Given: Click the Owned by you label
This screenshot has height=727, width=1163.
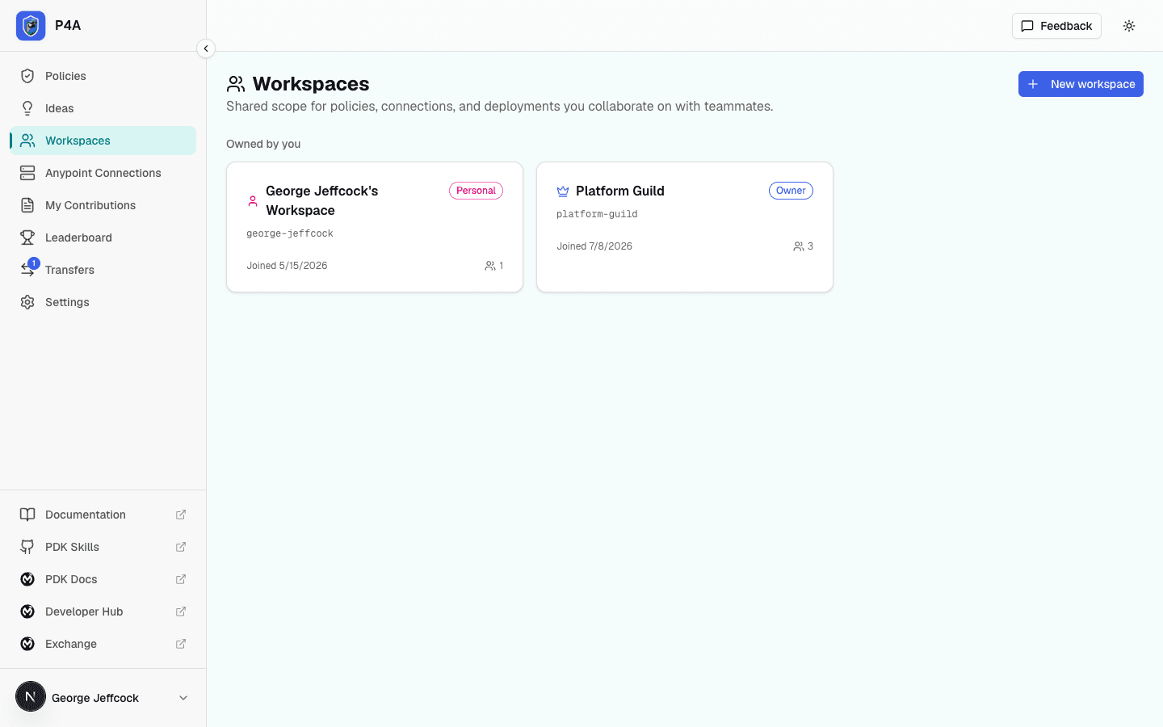Looking at the screenshot, I should (x=263, y=144).
